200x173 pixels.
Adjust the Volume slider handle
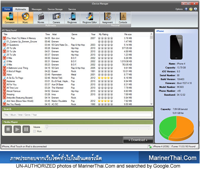pos(47,127)
